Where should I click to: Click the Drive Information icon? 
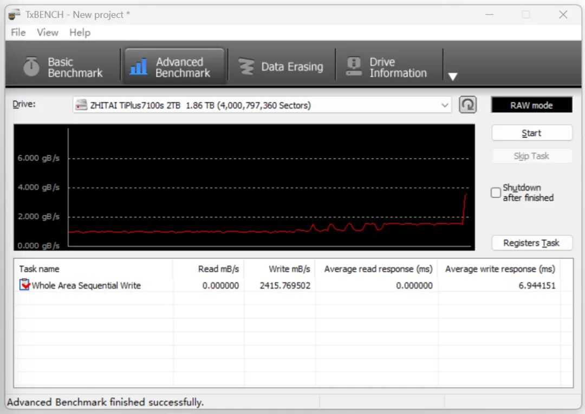click(x=354, y=67)
